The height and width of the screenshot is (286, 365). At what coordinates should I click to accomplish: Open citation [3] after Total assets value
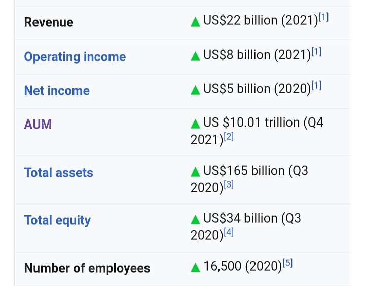tap(229, 184)
